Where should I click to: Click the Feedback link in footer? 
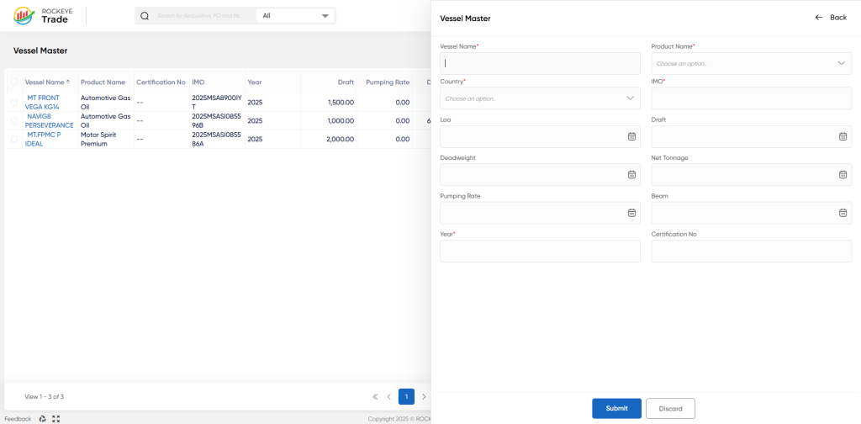[x=18, y=418]
